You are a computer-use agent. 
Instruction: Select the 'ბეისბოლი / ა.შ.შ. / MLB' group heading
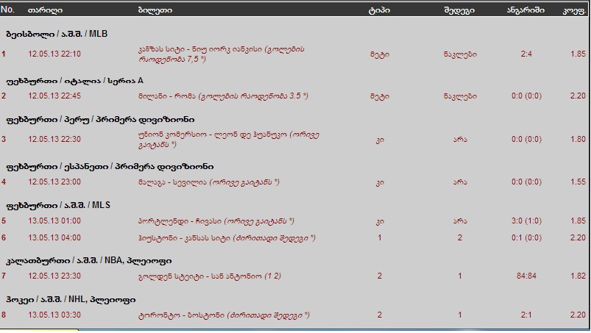pyautogui.click(x=57, y=34)
